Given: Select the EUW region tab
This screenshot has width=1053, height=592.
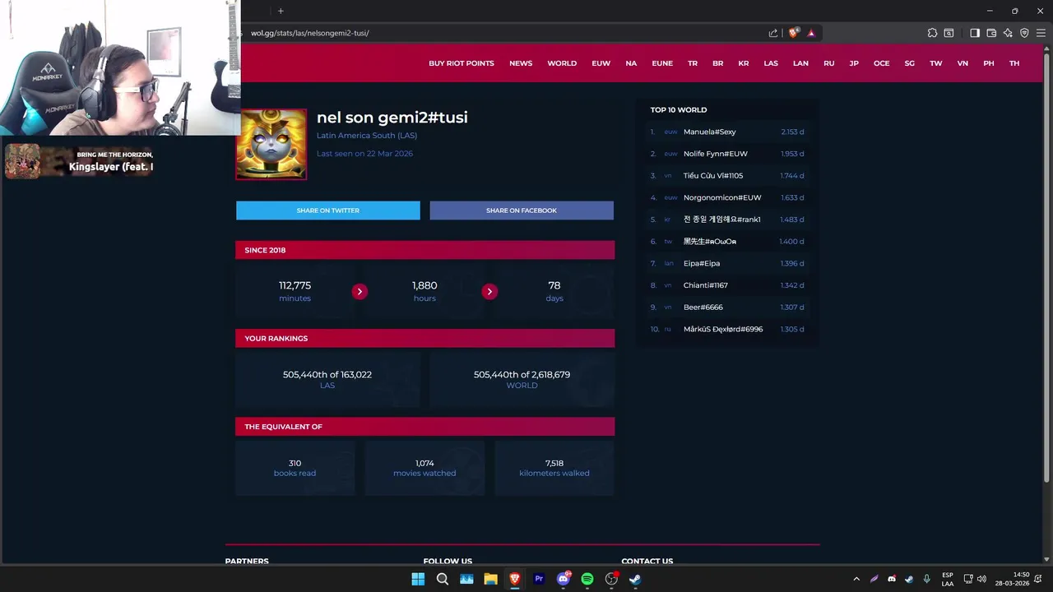Looking at the screenshot, I should [601, 63].
